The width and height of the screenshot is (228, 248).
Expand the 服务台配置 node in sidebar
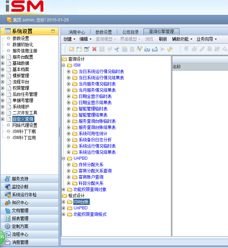tap(3, 57)
